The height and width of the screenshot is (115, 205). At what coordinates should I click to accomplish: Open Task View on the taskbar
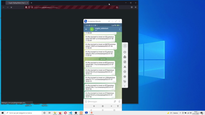tap(50, 113)
